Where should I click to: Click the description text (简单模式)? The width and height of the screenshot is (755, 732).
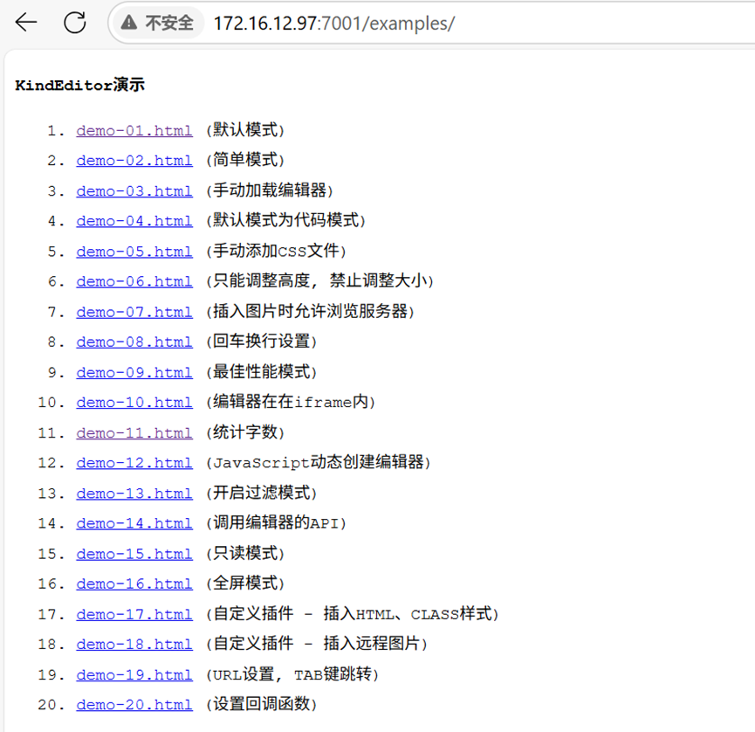point(245,160)
